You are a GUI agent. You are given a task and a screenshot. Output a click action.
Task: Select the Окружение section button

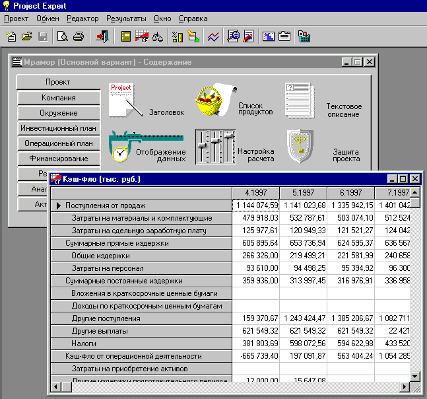59,113
